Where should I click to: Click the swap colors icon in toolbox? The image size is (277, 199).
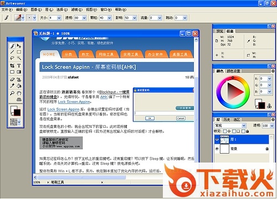click(x=12, y=114)
